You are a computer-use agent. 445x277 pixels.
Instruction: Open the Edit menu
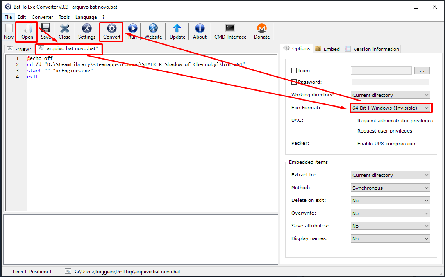22,17
